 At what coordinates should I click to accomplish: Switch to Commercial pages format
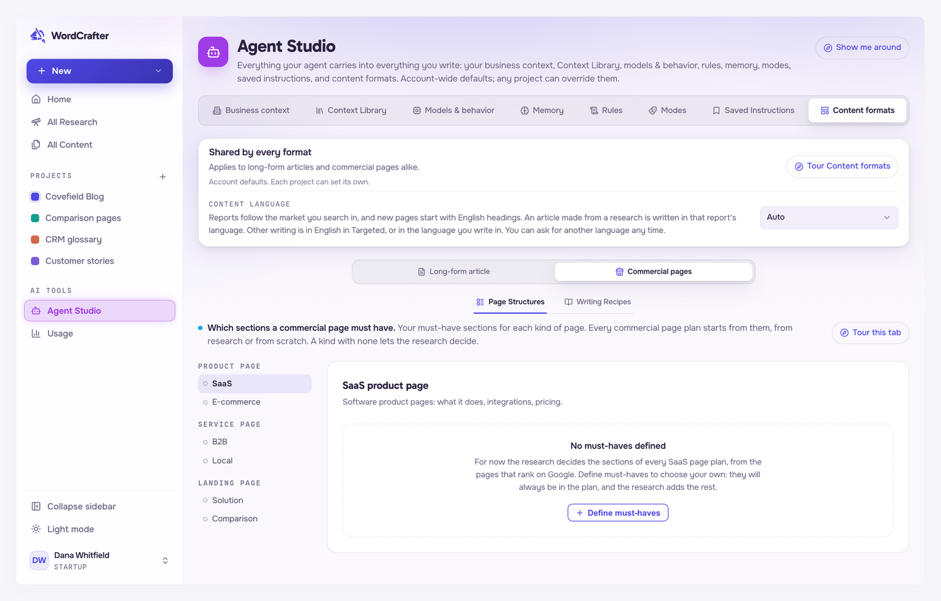tap(653, 271)
